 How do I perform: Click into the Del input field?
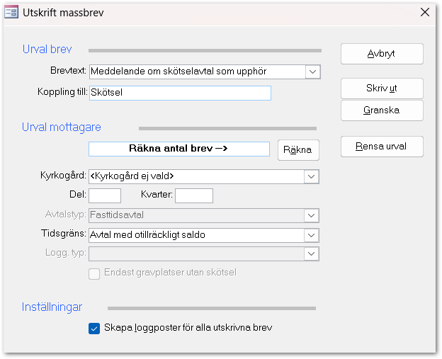click(x=105, y=195)
